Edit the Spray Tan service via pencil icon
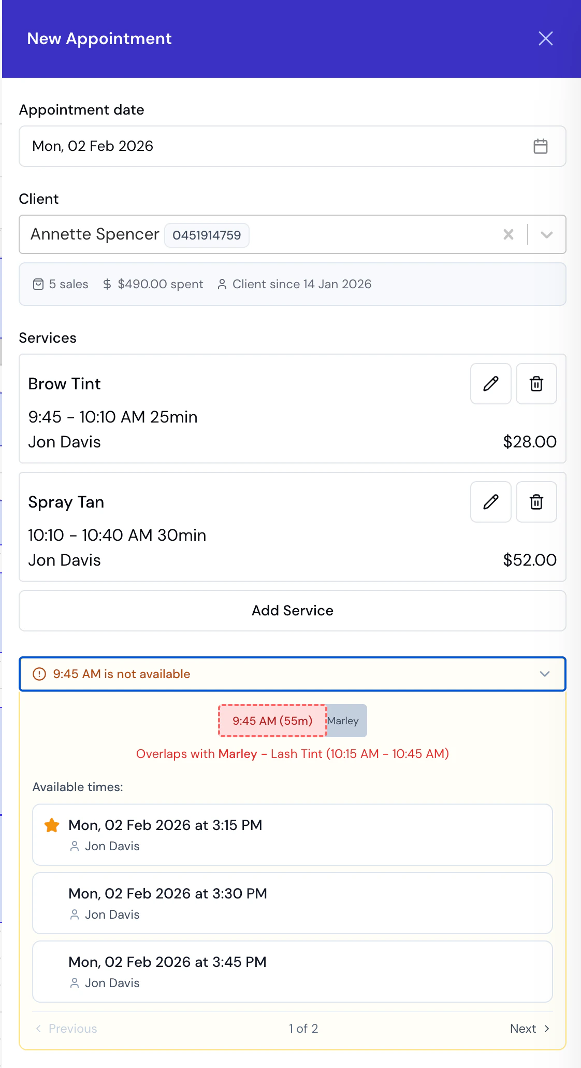 pos(490,502)
